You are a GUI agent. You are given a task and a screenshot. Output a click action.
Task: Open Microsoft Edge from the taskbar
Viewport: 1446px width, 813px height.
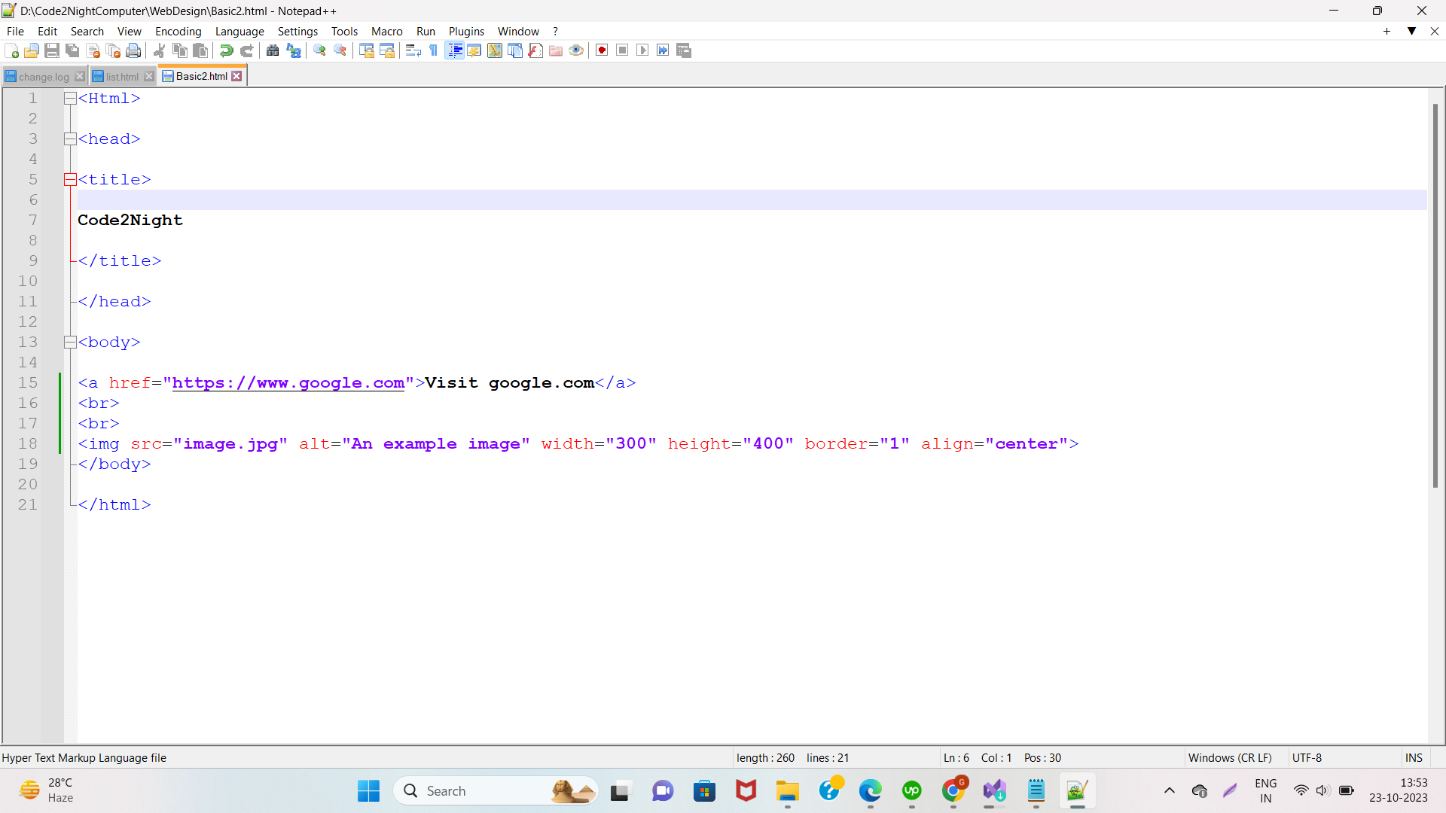[871, 791]
